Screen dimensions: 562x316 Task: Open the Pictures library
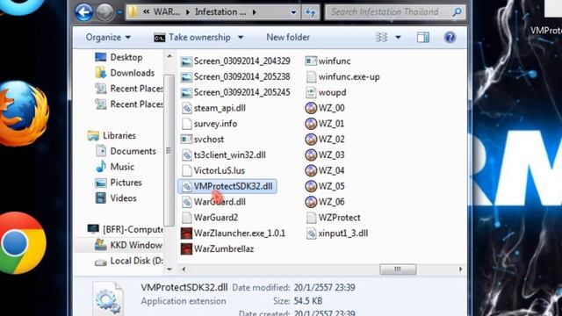coord(119,183)
